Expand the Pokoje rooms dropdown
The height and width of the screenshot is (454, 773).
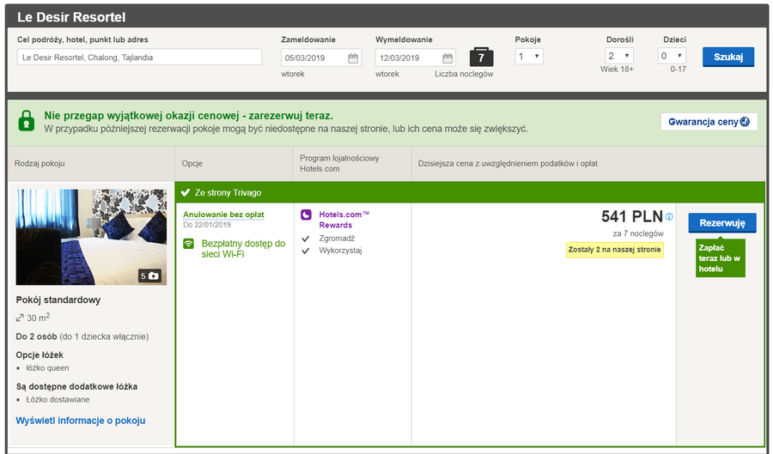tap(529, 56)
